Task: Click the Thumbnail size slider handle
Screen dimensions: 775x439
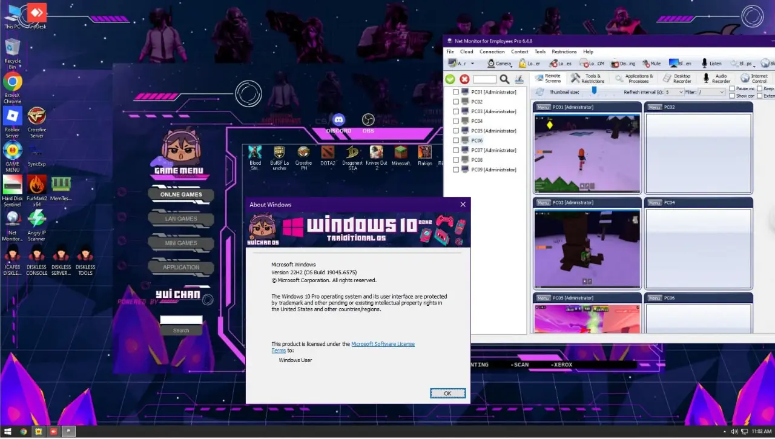Action: (594, 91)
